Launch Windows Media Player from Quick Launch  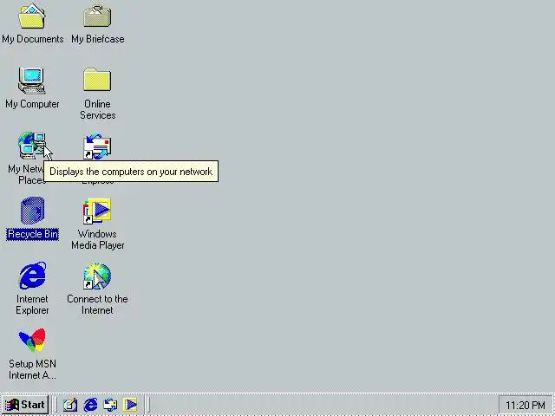pyautogui.click(x=130, y=405)
